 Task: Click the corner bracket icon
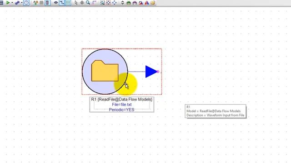94,3
